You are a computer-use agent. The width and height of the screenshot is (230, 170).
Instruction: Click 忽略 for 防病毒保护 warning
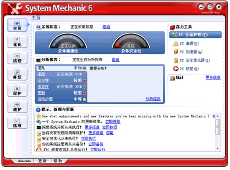click(x=110, y=133)
